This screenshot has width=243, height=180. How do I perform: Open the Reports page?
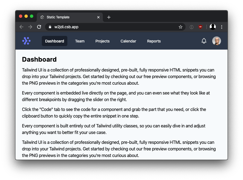click(154, 41)
